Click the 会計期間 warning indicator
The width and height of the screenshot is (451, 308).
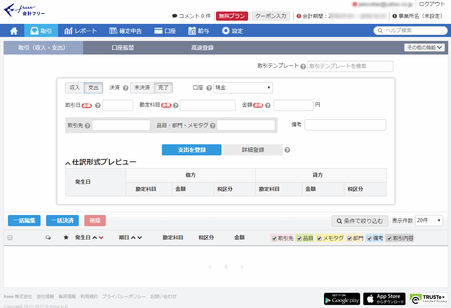(x=299, y=16)
